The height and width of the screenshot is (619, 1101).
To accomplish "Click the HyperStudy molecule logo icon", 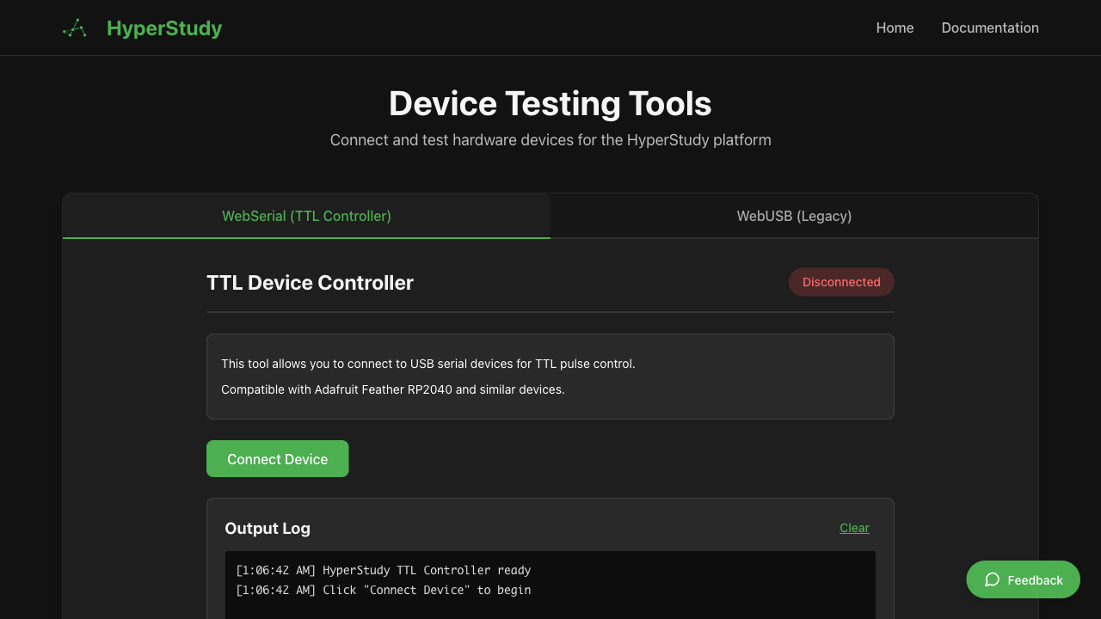I will coord(74,28).
